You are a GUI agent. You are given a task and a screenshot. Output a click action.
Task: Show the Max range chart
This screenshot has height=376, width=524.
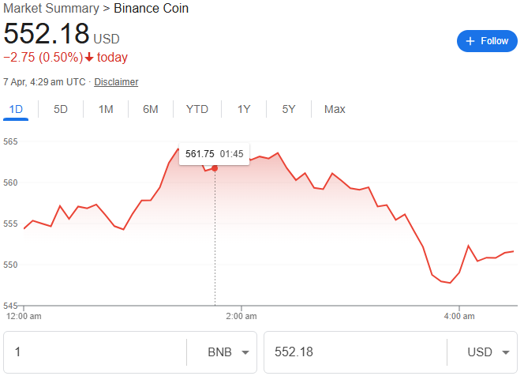click(x=335, y=109)
